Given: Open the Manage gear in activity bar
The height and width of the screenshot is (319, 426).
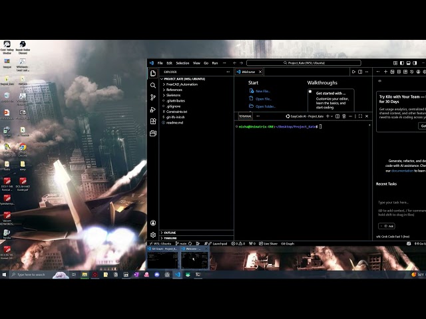Looking at the screenshot, I should click(153, 235).
